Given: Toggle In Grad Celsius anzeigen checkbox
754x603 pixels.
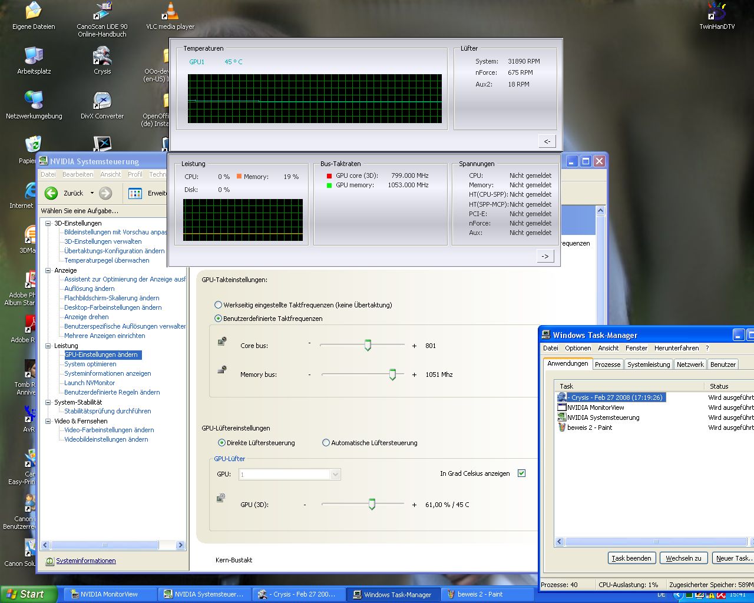Looking at the screenshot, I should coord(521,473).
